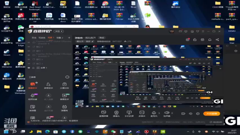Open the Windows Start menu

point(6,132)
